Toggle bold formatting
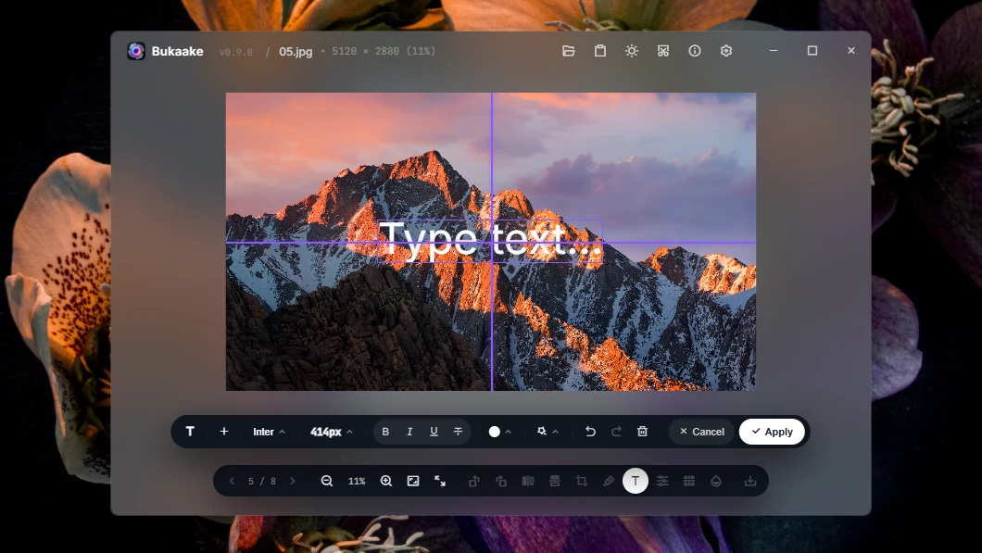Screen dimensions: 982x553 (385, 432)
